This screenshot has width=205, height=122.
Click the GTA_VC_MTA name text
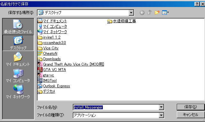click(54, 70)
